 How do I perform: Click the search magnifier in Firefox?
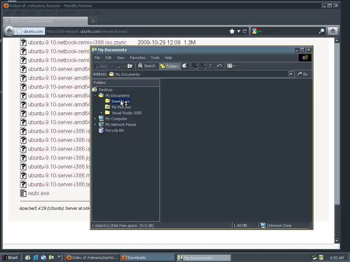pos(321,31)
